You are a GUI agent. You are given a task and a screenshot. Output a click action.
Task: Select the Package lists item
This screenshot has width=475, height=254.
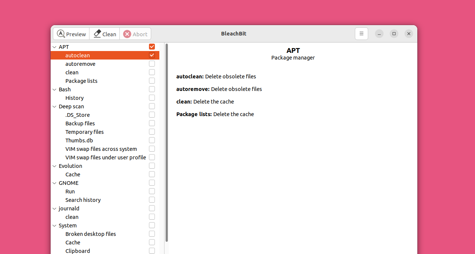click(81, 81)
